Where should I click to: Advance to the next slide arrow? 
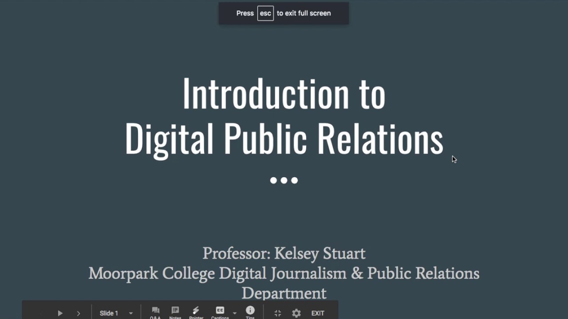pyautogui.click(x=79, y=313)
